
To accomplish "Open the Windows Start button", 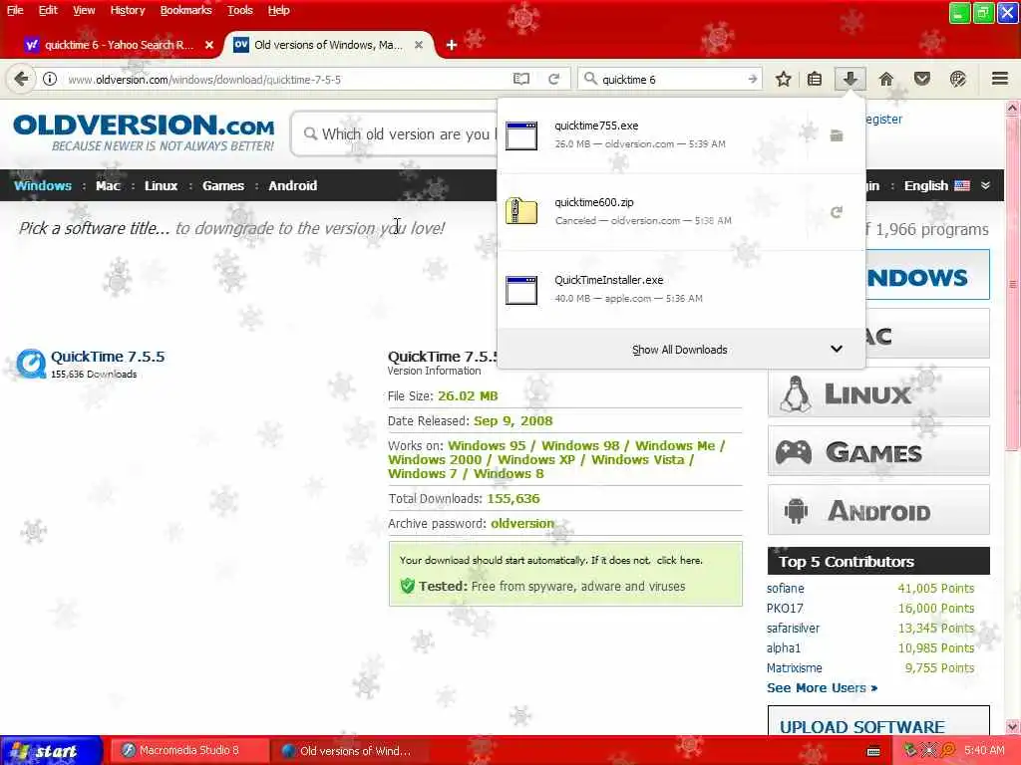I will pos(51,751).
